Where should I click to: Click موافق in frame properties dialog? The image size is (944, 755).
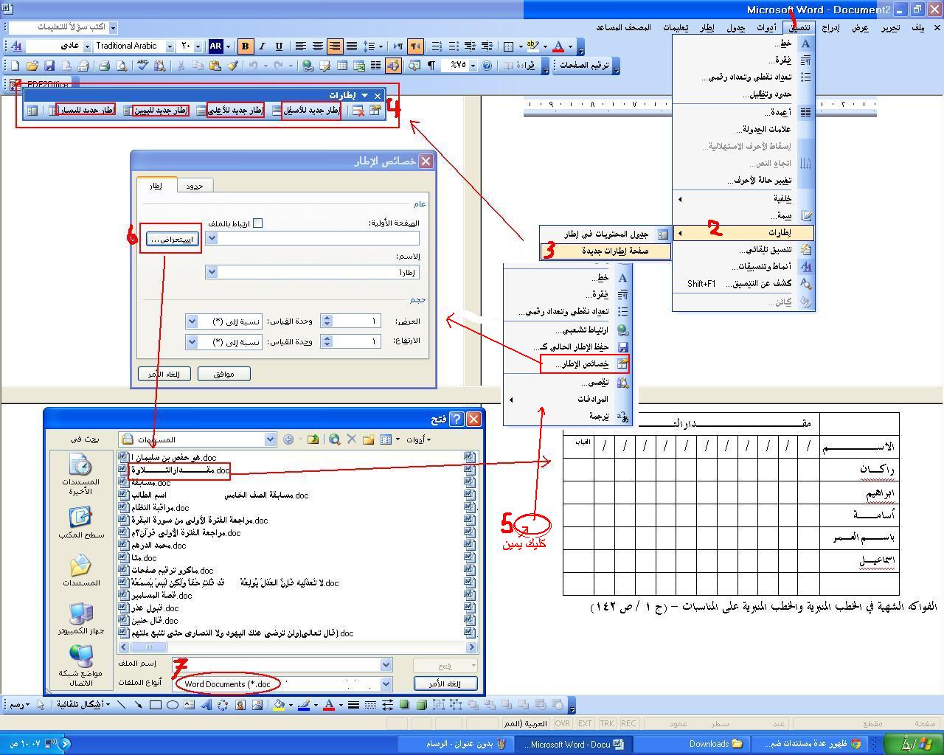click(x=223, y=374)
